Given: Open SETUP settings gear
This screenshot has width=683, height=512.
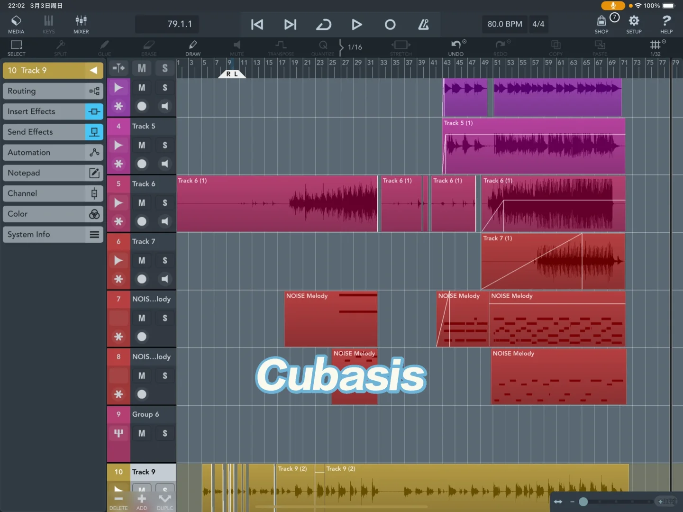Looking at the screenshot, I should point(634,24).
